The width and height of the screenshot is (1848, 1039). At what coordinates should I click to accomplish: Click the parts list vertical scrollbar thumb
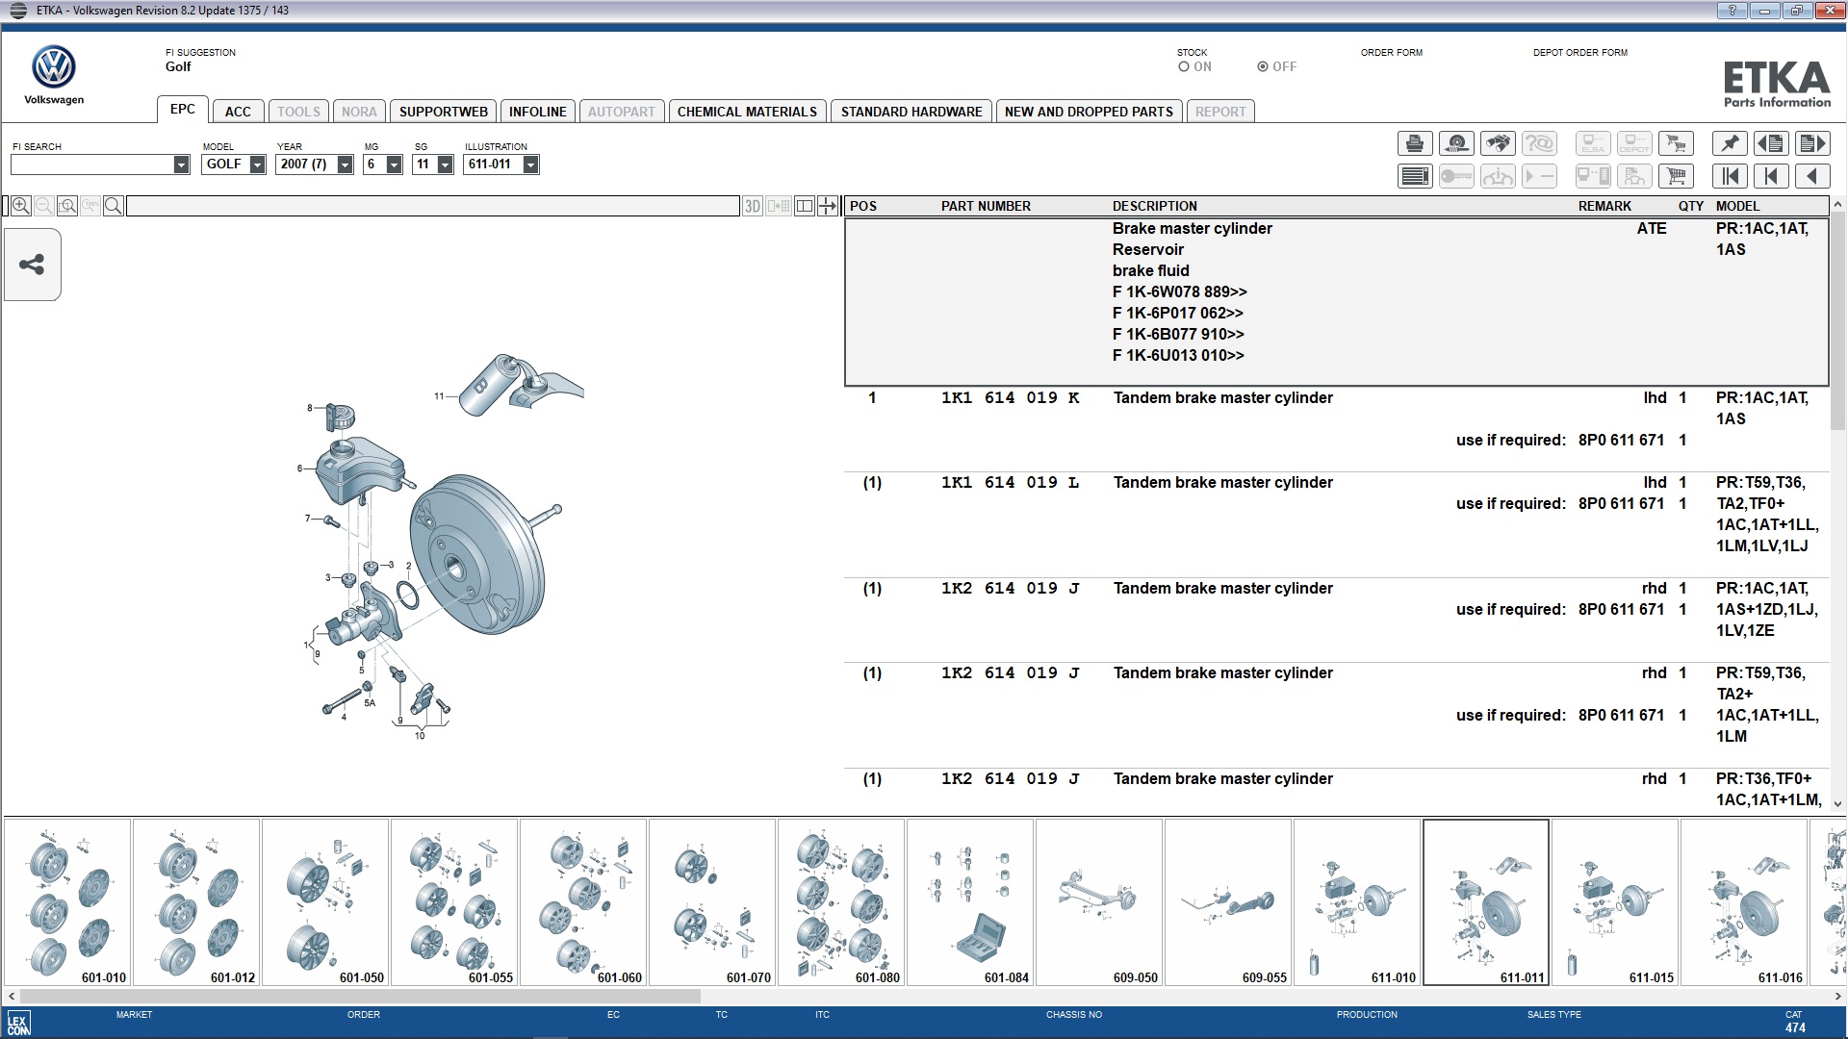[x=1837, y=323]
